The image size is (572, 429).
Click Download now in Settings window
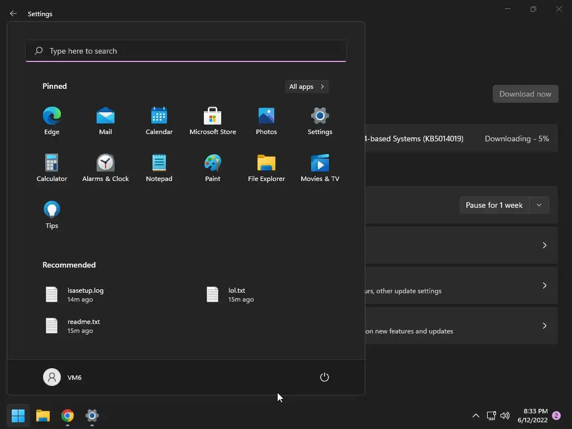525,94
